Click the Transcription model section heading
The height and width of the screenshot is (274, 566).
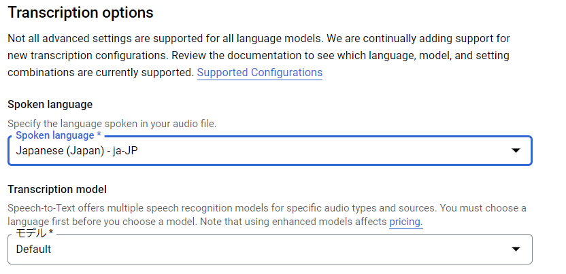pyautogui.click(x=56, y=190)
